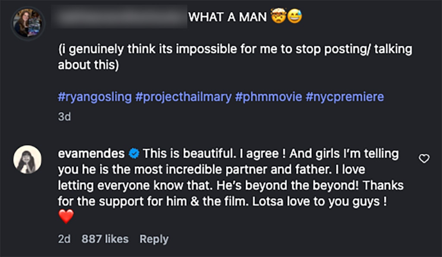The image size is (442, 257).
Task: Visit the #phmmovie hashtag
Action: 268,97
